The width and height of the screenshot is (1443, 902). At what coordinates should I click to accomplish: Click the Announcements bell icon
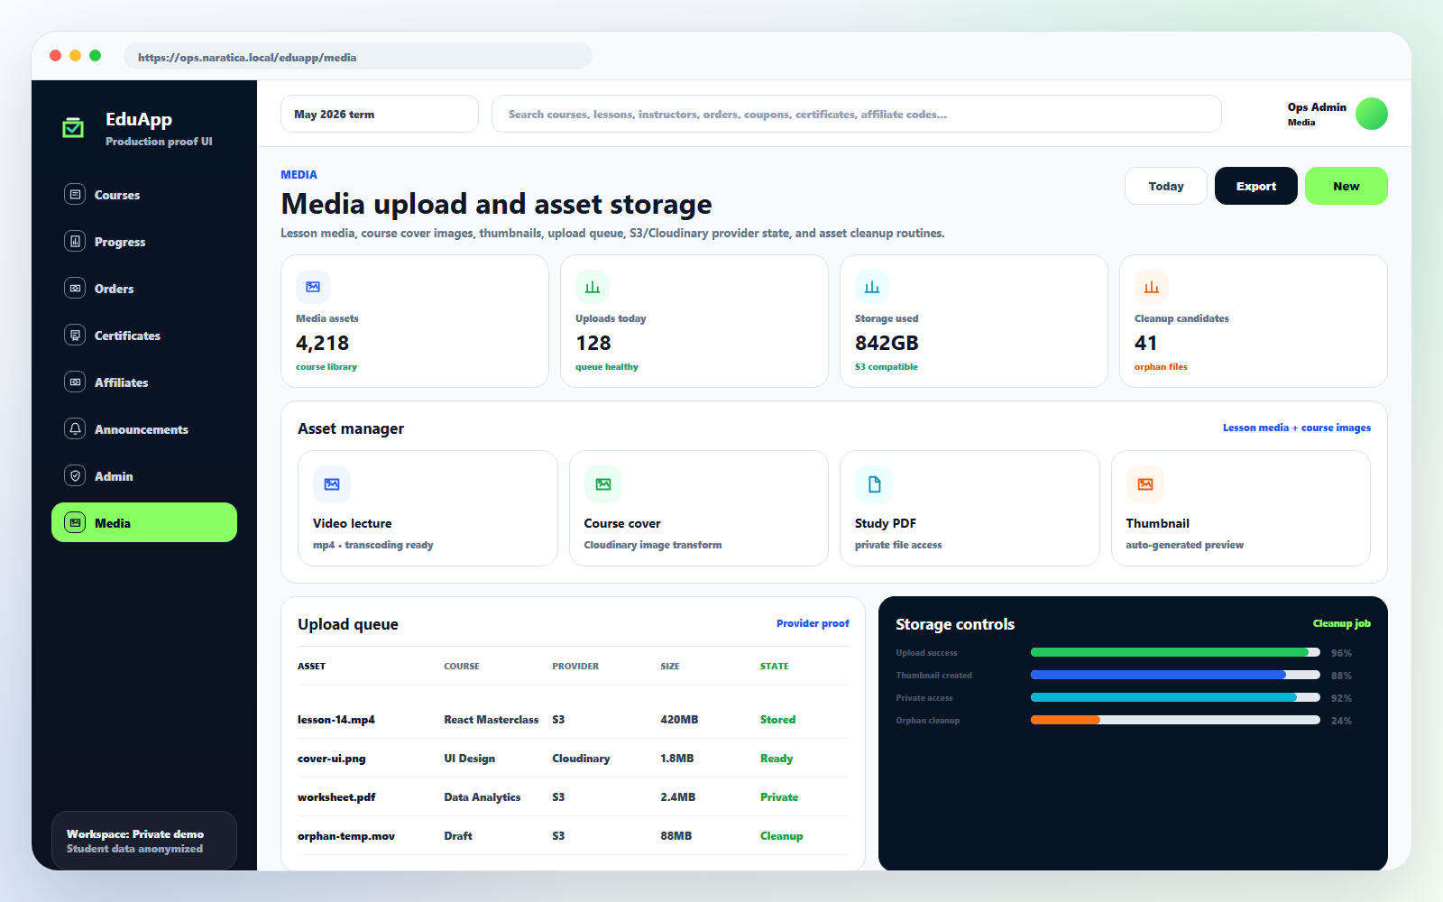pyautogui.click(x=75, y=428)
